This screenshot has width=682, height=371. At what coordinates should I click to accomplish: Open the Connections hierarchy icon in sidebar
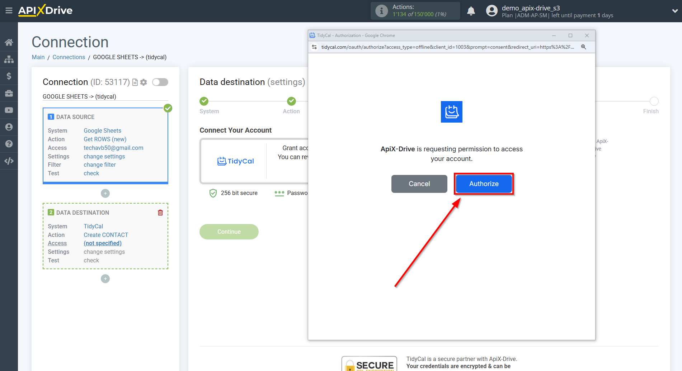click(9, 59)
